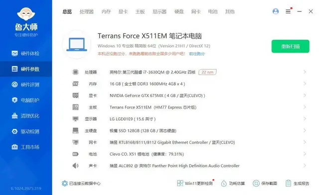Click the LG LGD01E9 display text
The height and width of the screenshot is (195, 319).
[x=133, y=119]
